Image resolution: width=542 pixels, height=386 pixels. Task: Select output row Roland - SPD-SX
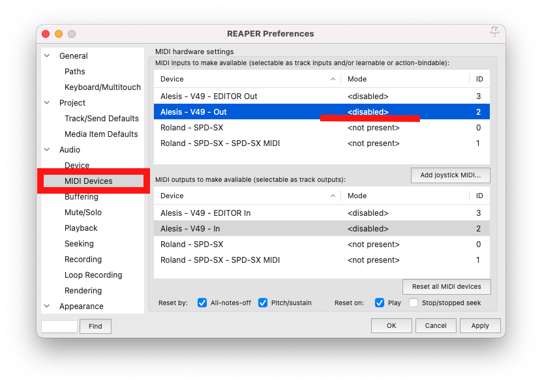click(x=322, y=245)
